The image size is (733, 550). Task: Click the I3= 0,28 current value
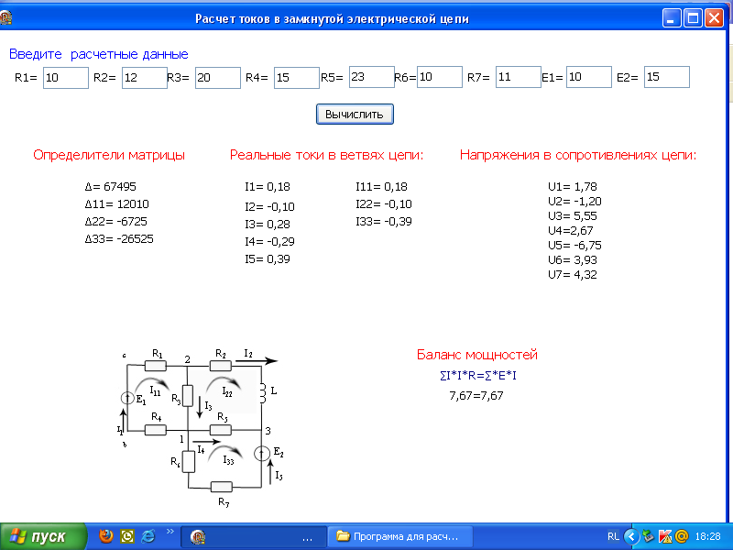(x=268, y=224)
